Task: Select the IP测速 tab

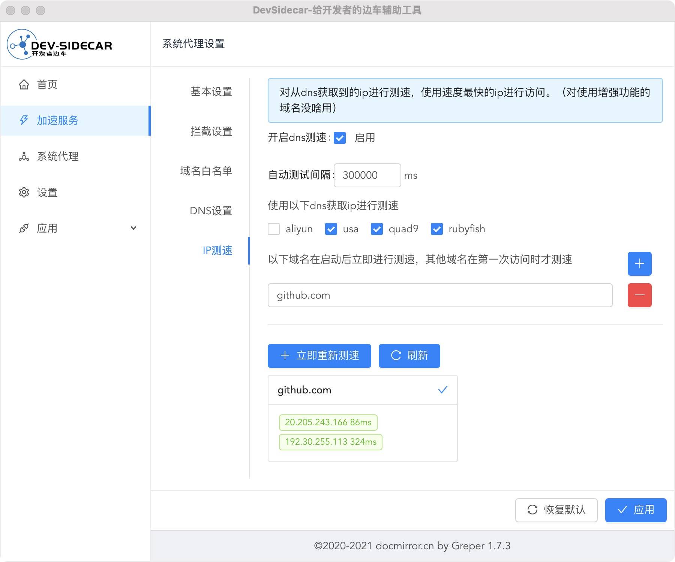Action: click(x=217, y=251)
